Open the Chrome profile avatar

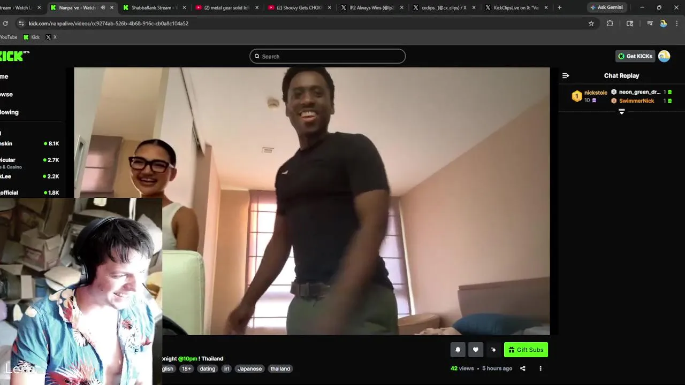coord(664,24)
